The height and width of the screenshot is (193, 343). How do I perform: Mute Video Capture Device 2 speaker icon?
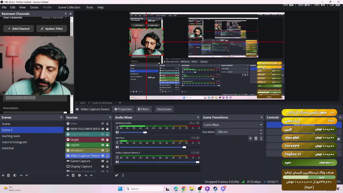tap(117, 162)
